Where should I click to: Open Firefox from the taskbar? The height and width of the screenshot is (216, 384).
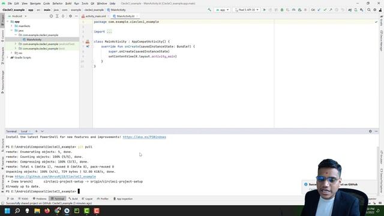(47, 211)
